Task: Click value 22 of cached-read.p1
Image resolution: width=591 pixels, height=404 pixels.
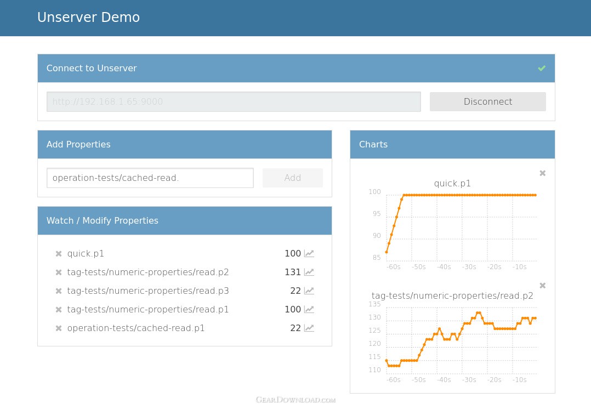Action: click(x=295, y=328)
